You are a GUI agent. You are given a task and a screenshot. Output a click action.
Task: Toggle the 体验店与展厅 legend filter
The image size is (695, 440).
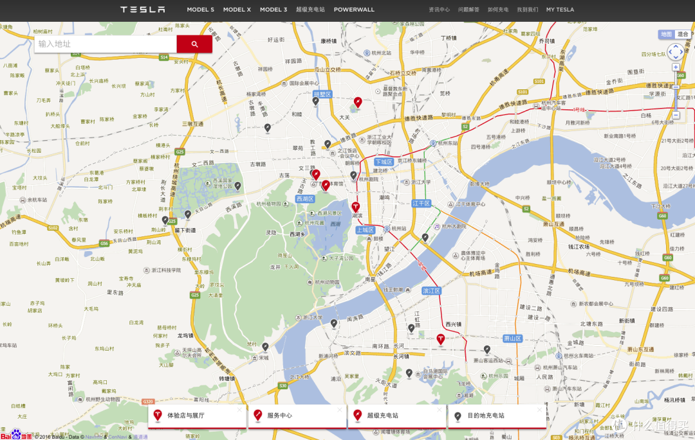(x=198, y=416)
